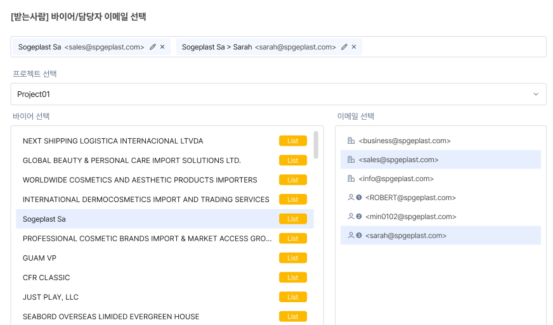Viewport: 553px width, 325px height.
Task: Remove the sales@spgeplast.com recipient chip
Action: pos(162,47)
